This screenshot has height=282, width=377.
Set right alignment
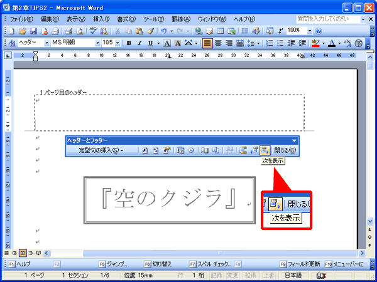[229, 43]
